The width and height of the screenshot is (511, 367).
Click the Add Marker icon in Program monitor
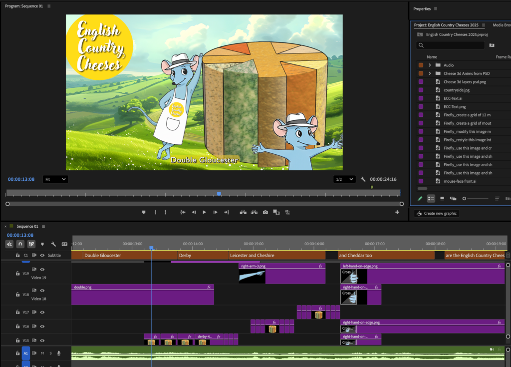pyautogui.click(x=144, y=212)
